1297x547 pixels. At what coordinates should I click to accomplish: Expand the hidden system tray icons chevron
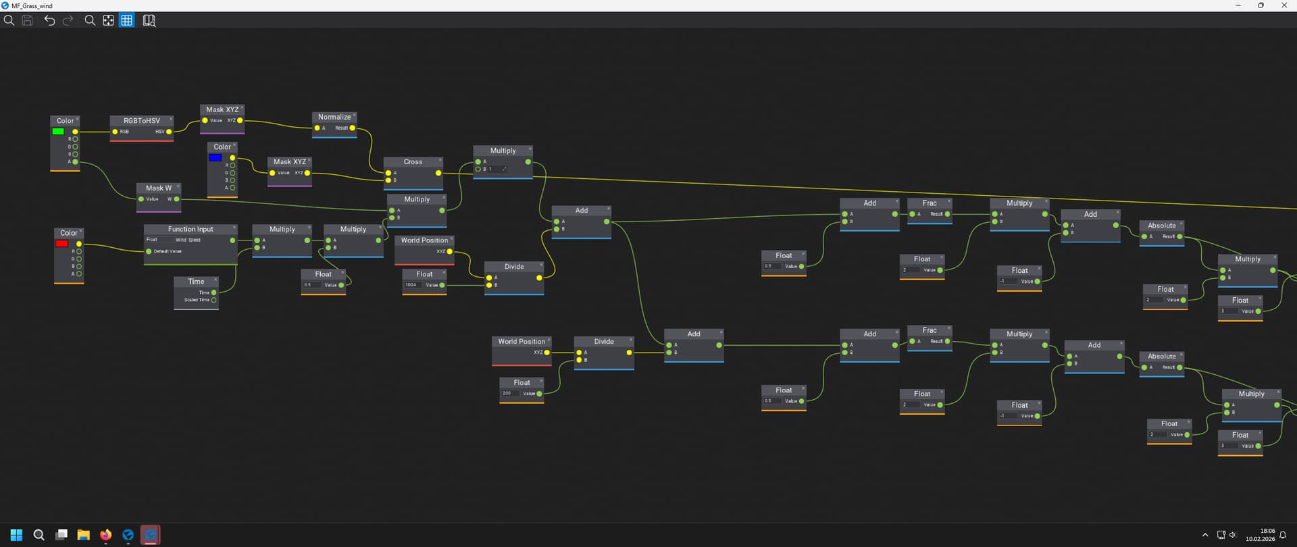1205,535
